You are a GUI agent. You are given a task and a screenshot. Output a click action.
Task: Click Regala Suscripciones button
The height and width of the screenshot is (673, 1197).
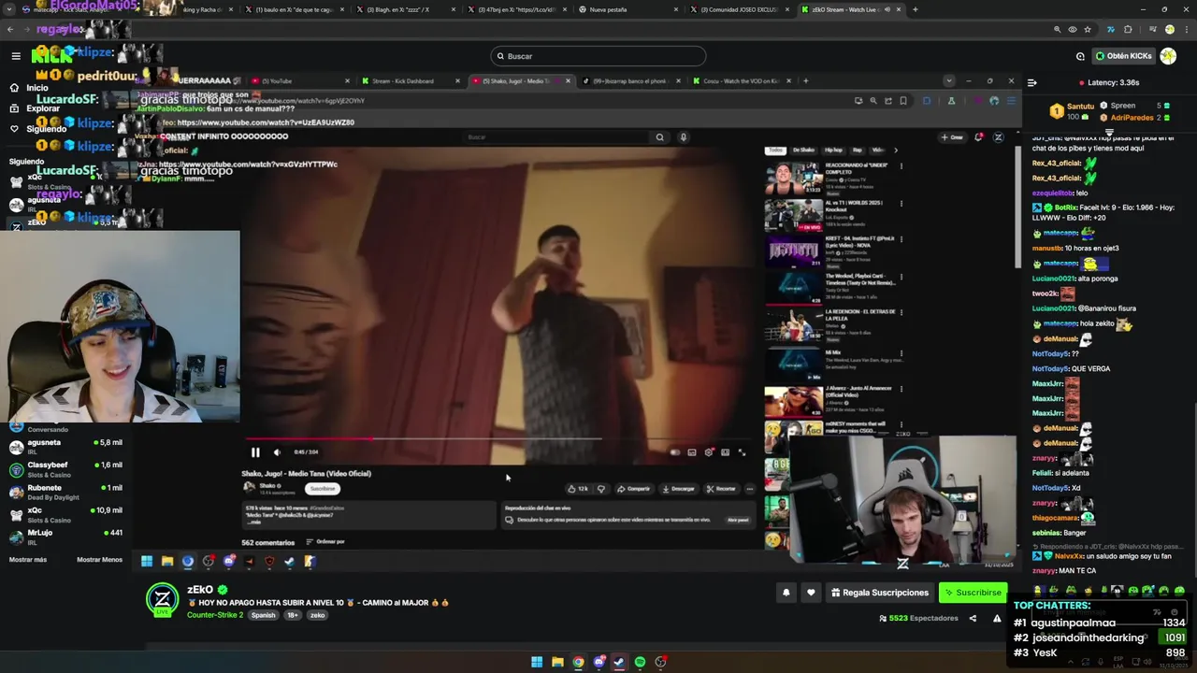pyautogui.click(x=879, y=593)
